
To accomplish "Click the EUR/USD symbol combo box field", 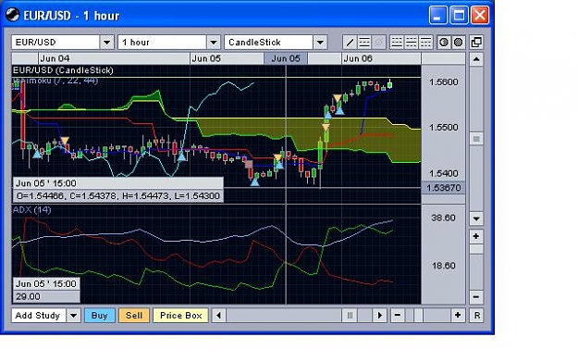I will 55,43.
